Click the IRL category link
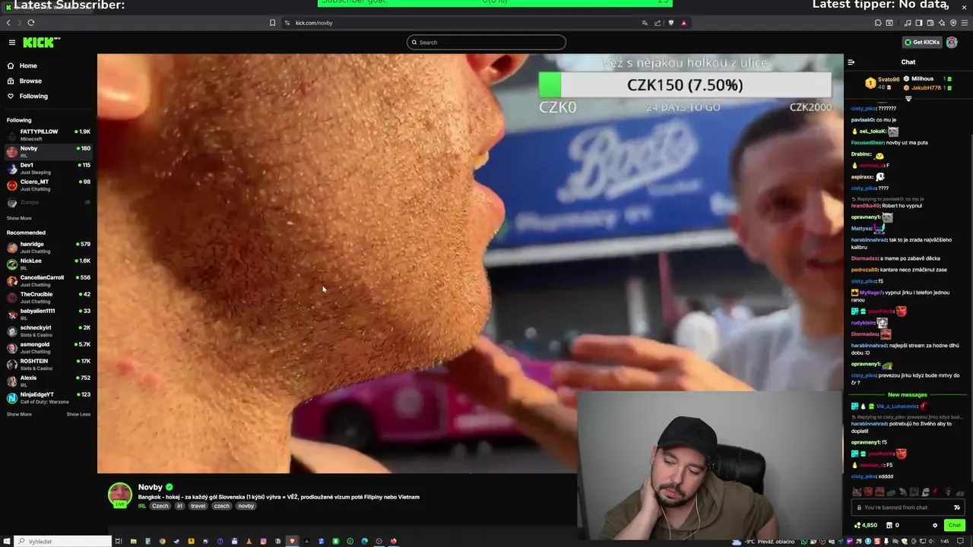The height and width of the screenshot is (547, 973). pyautogui.click(x=142, y=506)
